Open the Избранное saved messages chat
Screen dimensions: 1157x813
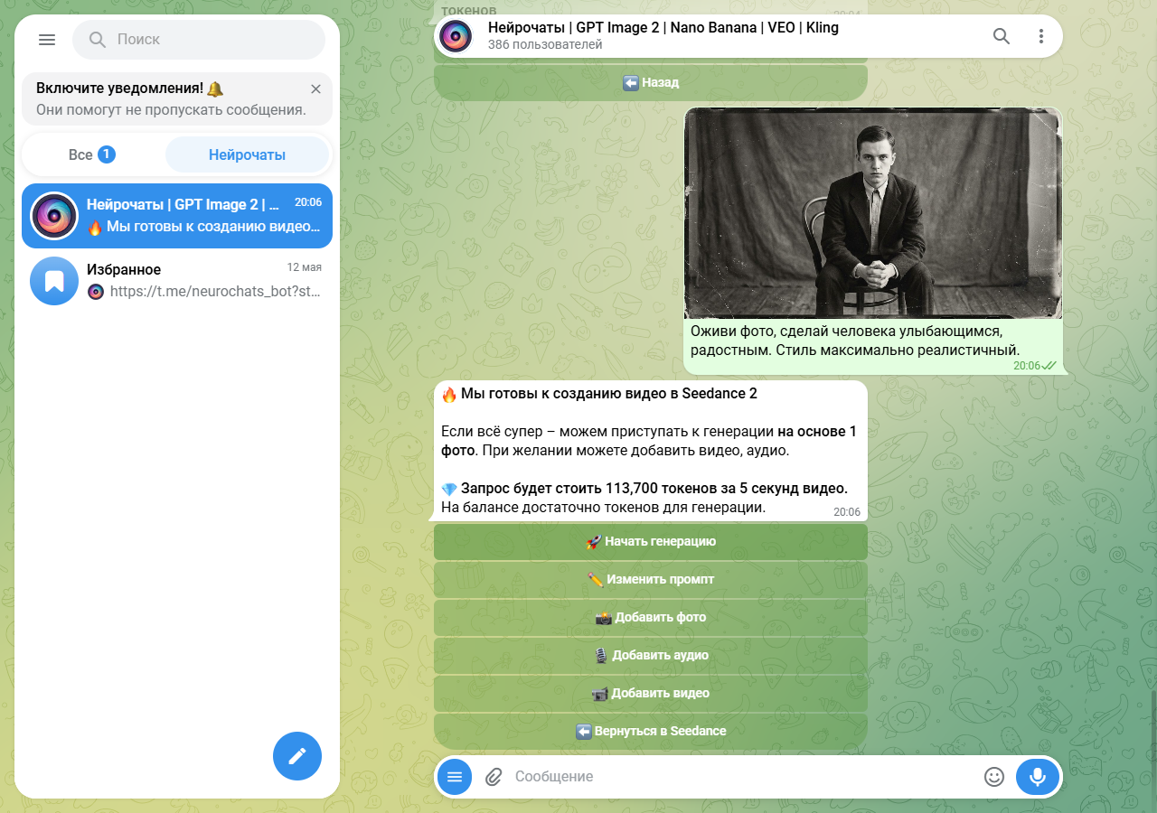[x=177, y=281]
